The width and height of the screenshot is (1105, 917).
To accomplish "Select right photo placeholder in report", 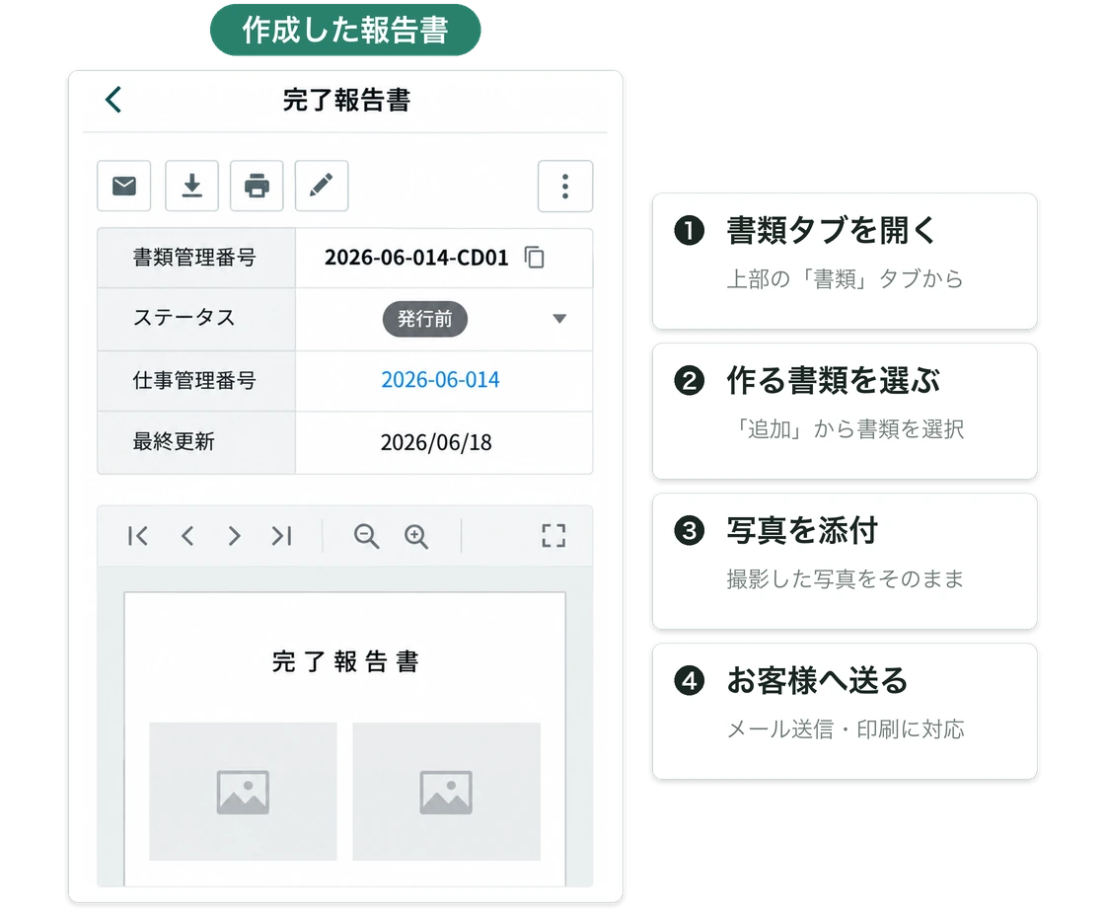I will pyautogui.click(x=447, y=792).
